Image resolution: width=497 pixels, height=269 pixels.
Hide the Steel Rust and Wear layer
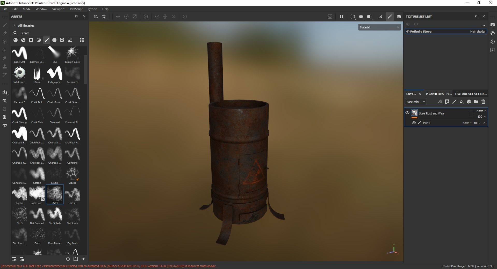pos(407,113)
